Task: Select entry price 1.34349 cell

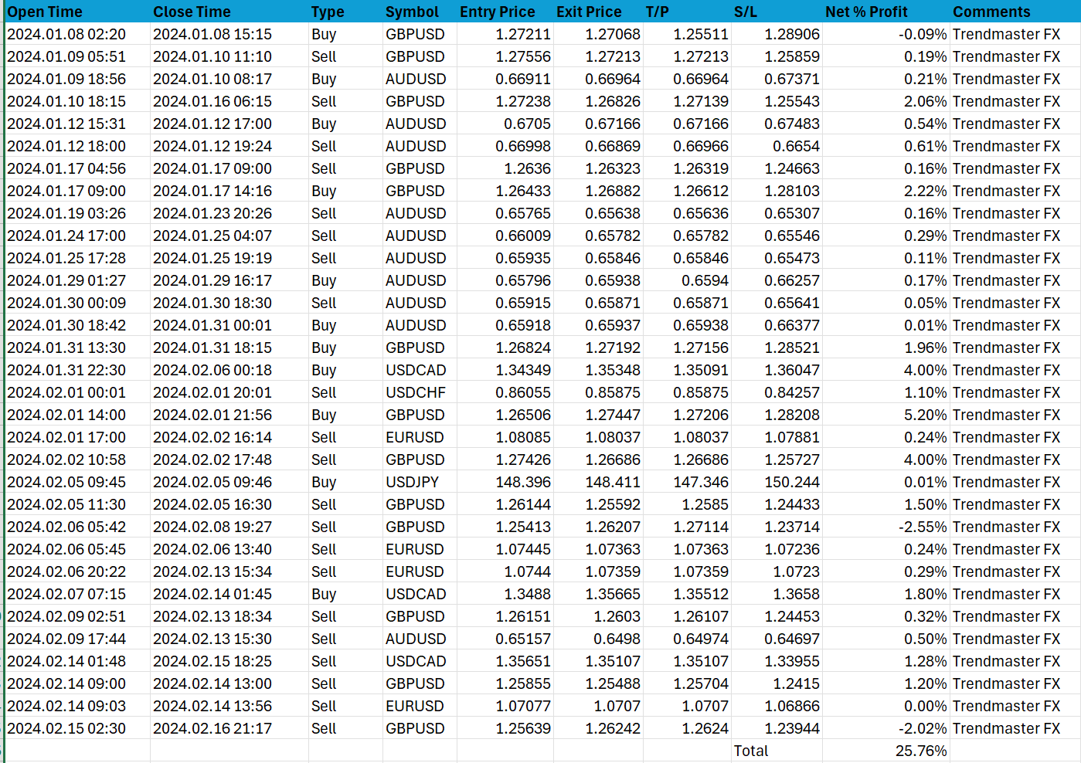Action: click(505, 370)
